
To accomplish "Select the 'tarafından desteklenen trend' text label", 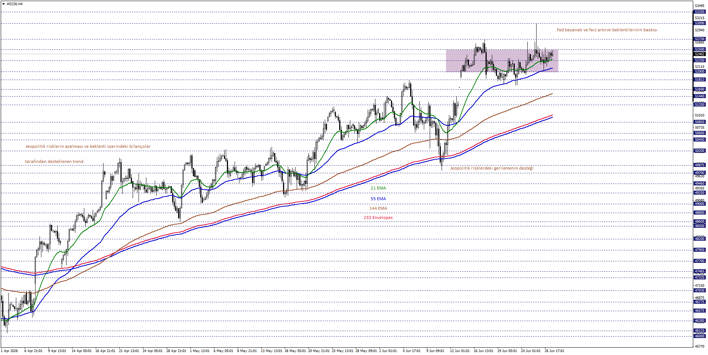I will (54, 161).
